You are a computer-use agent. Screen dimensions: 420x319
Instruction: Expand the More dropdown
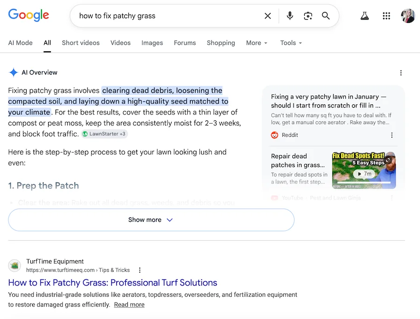pos(257,43)
